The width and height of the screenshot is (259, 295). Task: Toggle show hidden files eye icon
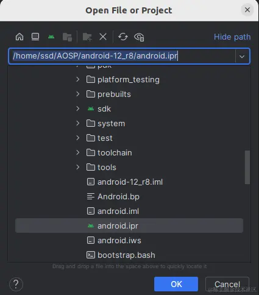point(139,37)
